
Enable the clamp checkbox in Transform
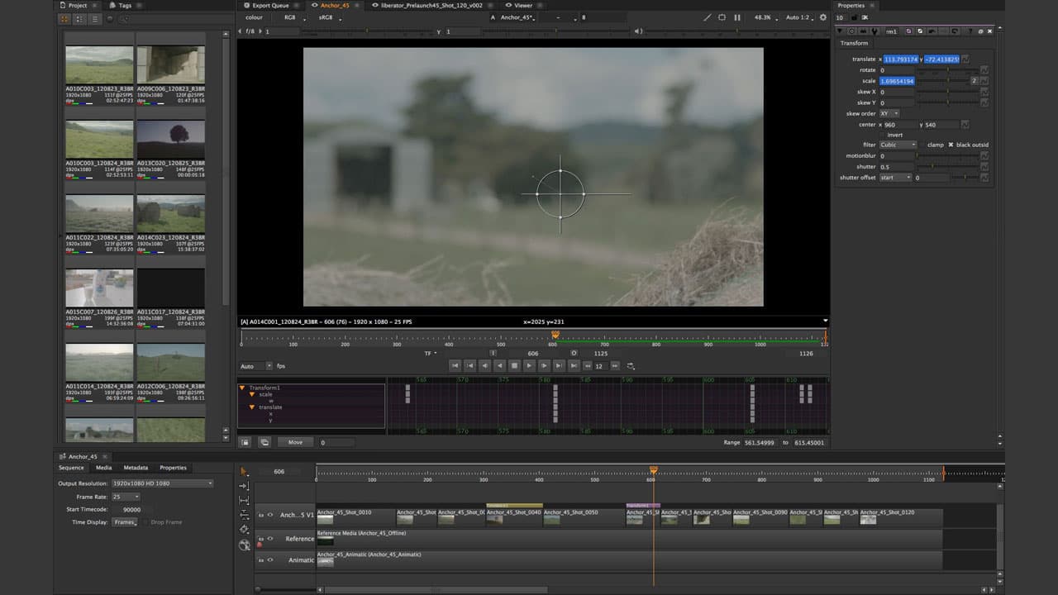[924, 145]
